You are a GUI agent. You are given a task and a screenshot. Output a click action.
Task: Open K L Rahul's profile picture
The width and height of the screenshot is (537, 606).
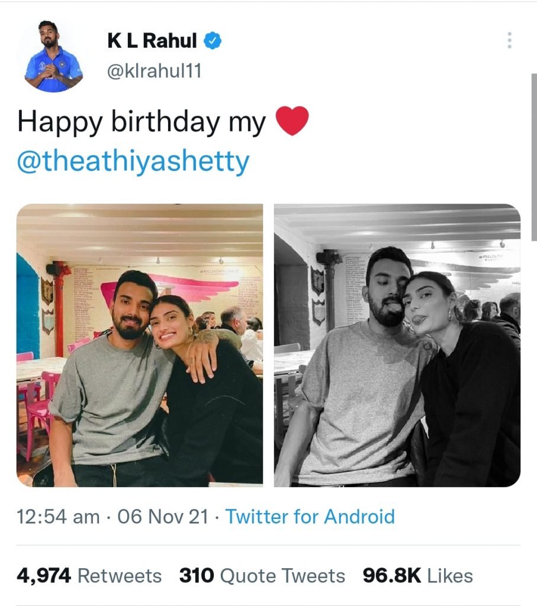(x=53, y=56)
